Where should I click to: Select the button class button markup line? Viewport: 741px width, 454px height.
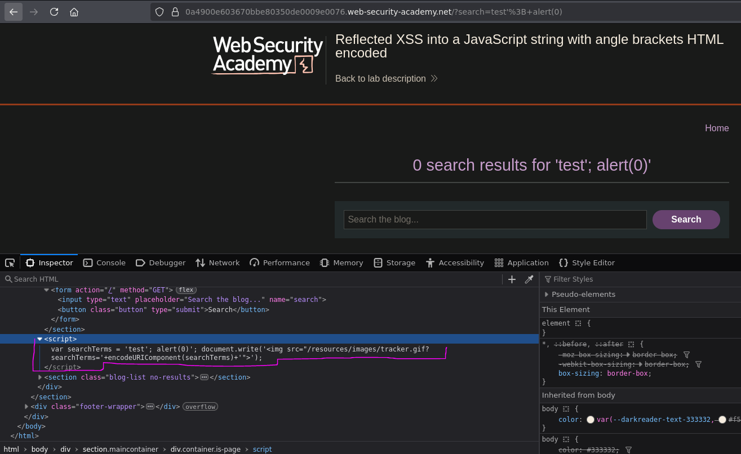pos(163,310)
